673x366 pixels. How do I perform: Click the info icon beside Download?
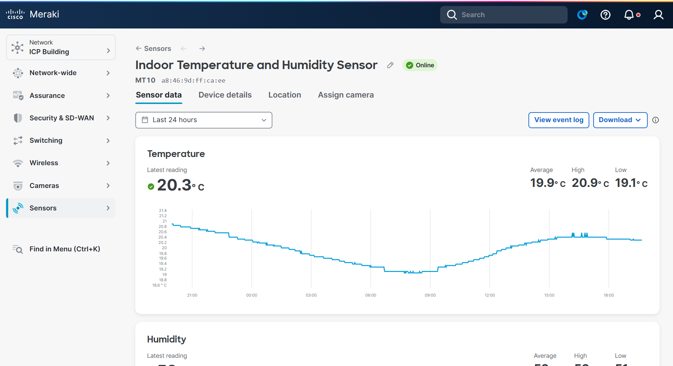(x=656, y=120)
